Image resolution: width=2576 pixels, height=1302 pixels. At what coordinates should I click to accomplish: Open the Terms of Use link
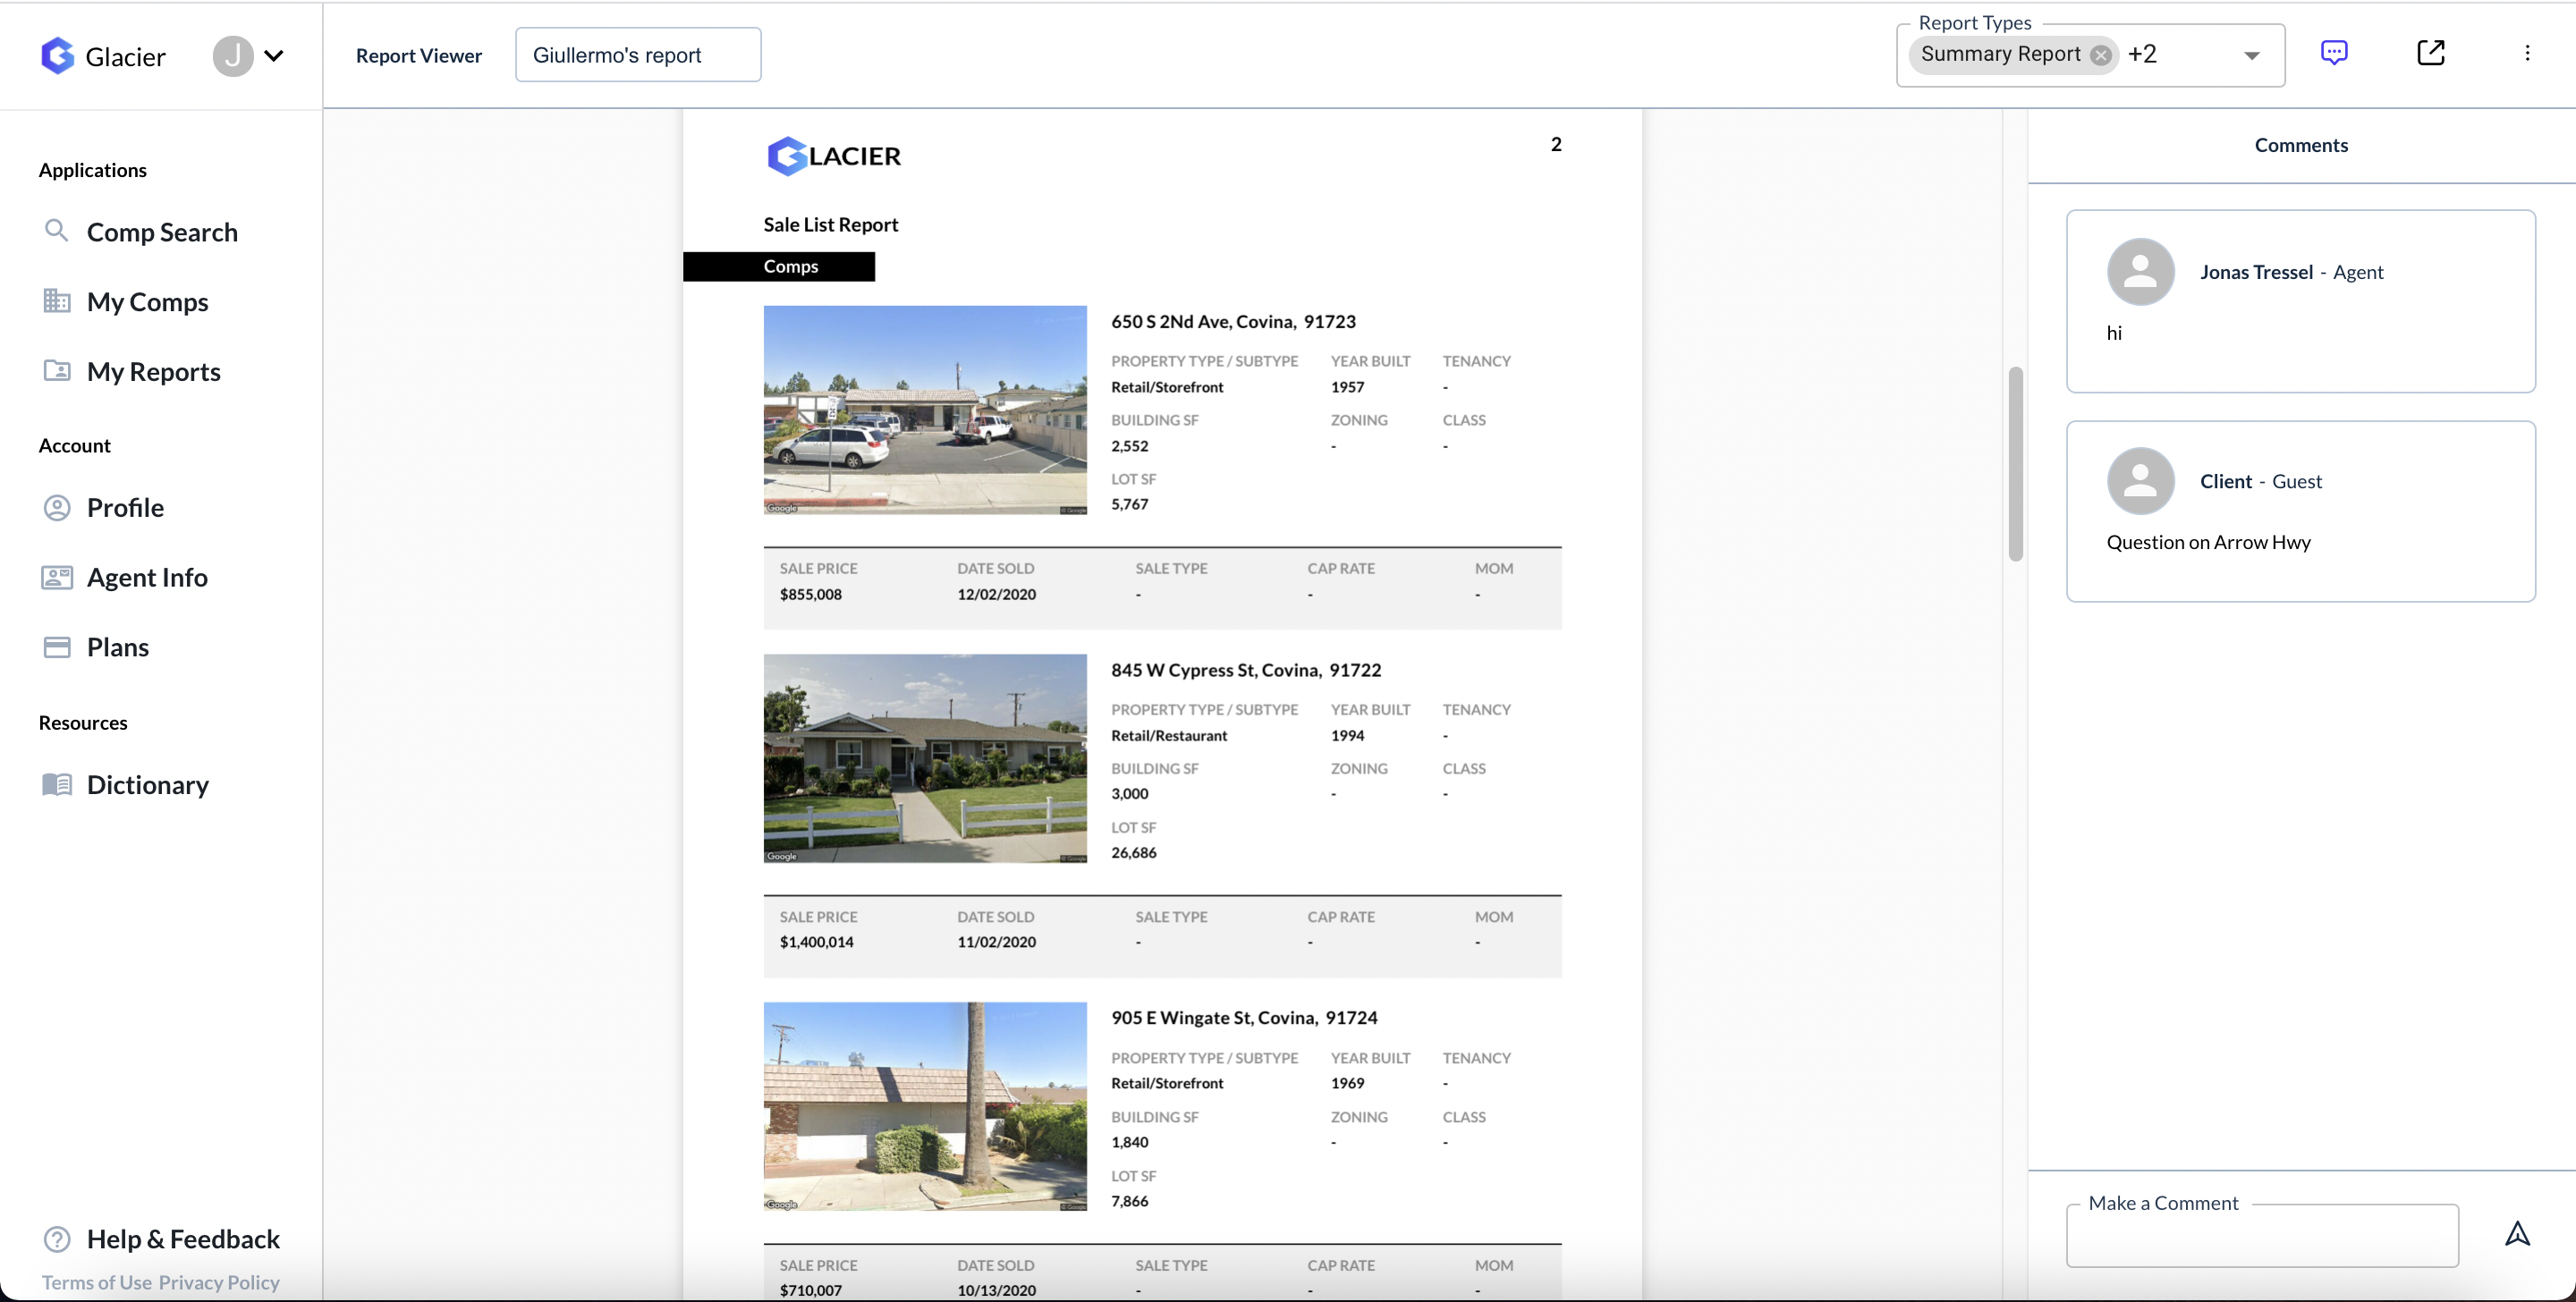point(97,1282)
